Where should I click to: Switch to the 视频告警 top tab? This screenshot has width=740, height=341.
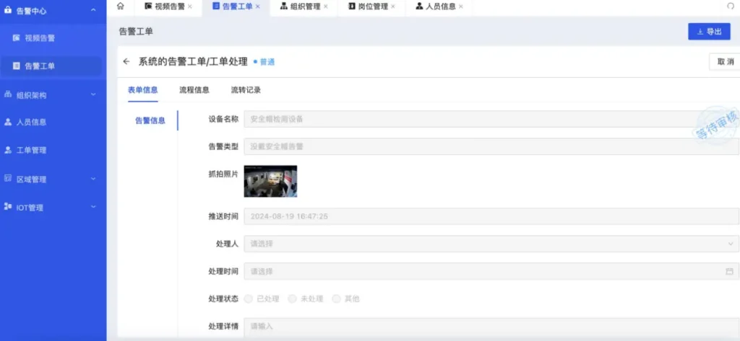click(168, 6)
